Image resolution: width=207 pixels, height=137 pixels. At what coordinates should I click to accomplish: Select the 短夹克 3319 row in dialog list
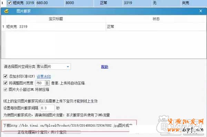coord(103,27)
